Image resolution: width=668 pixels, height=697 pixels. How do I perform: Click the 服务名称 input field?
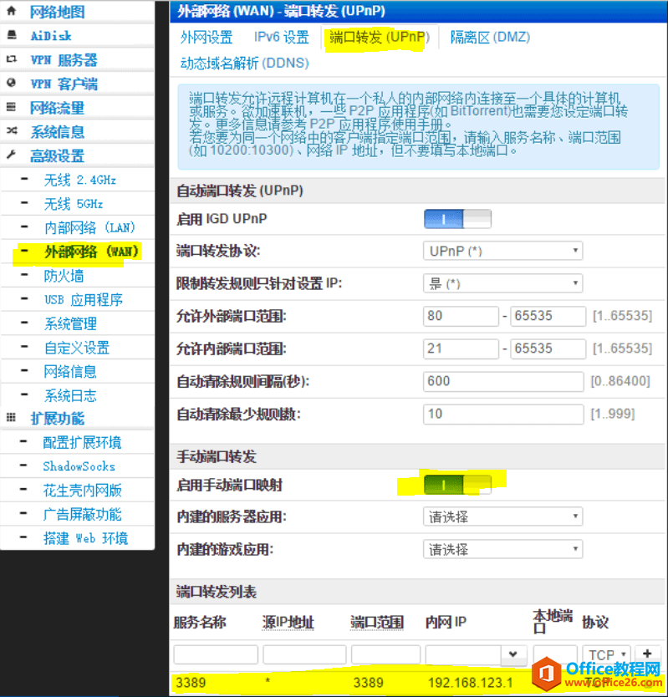pos(216,654)
